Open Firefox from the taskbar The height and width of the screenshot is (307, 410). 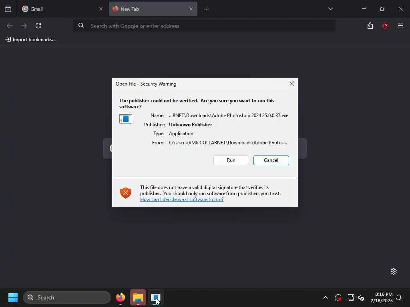point(121,297)
